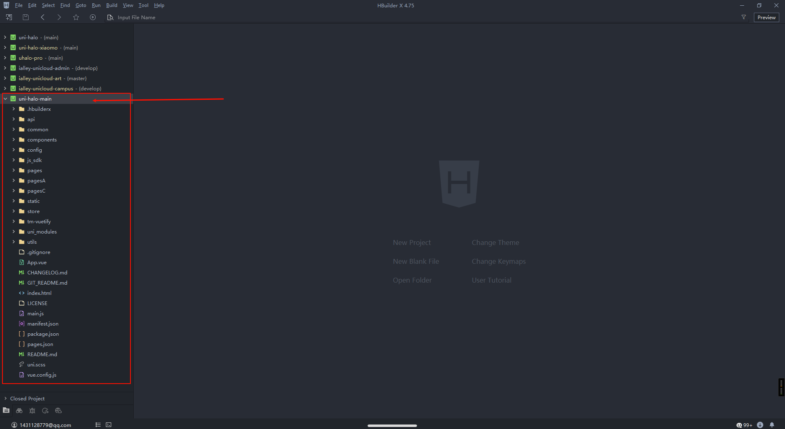Screen dimensions: 785x429
Task: Open the Build menu
Action: 112,5
